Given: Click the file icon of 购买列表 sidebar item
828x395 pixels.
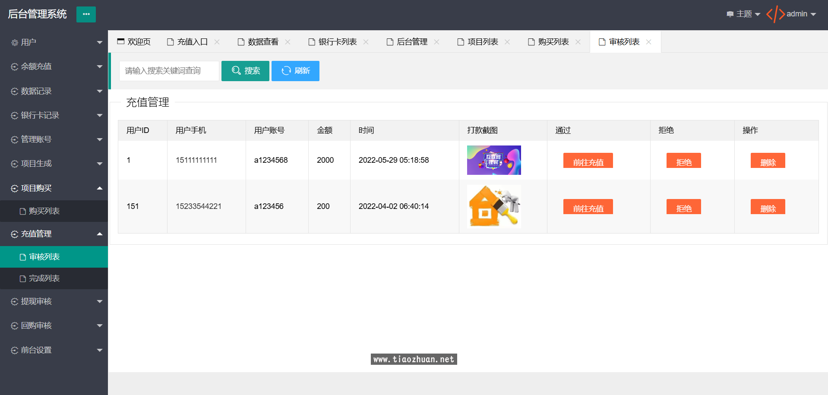Looking at the screenshot, I should 23,211.
